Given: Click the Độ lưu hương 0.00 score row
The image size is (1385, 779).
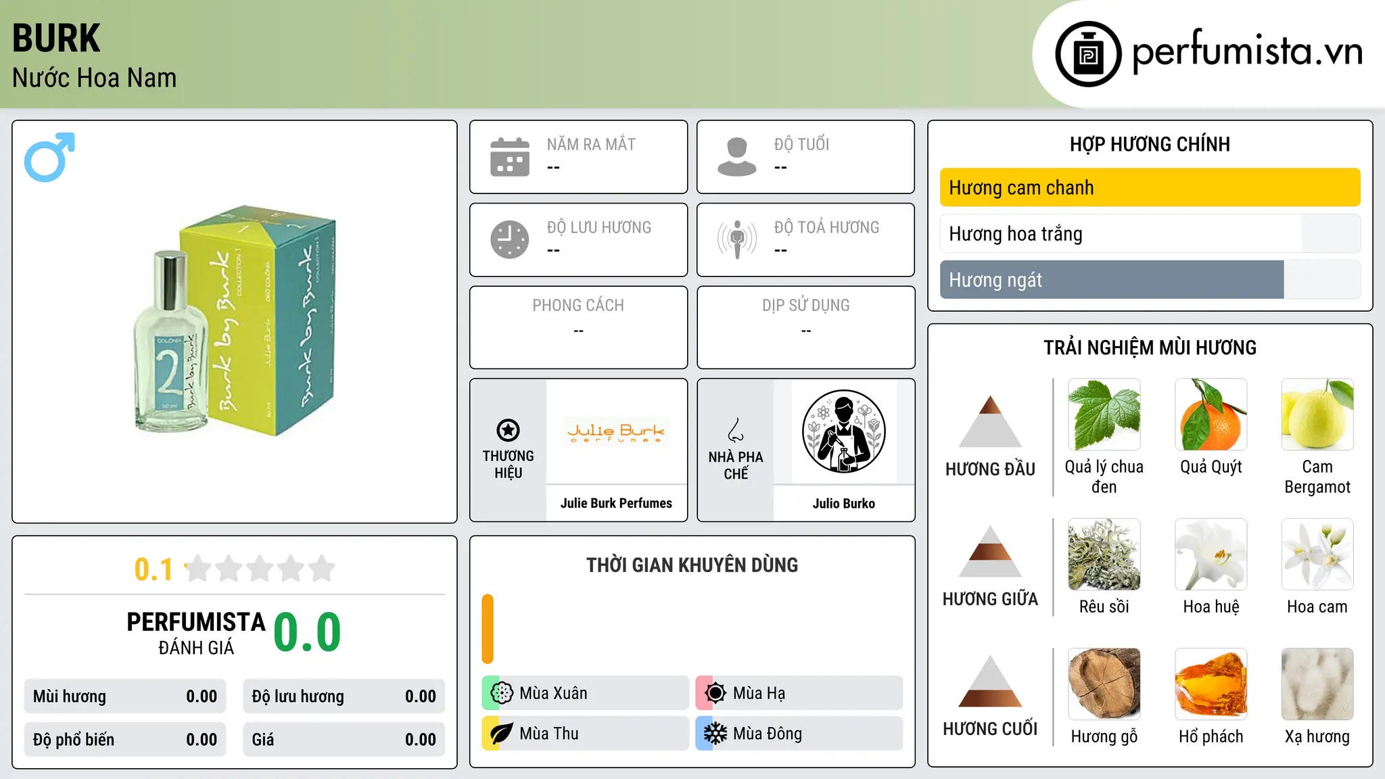Looking at the screenshot, I should tap(344, 697).
